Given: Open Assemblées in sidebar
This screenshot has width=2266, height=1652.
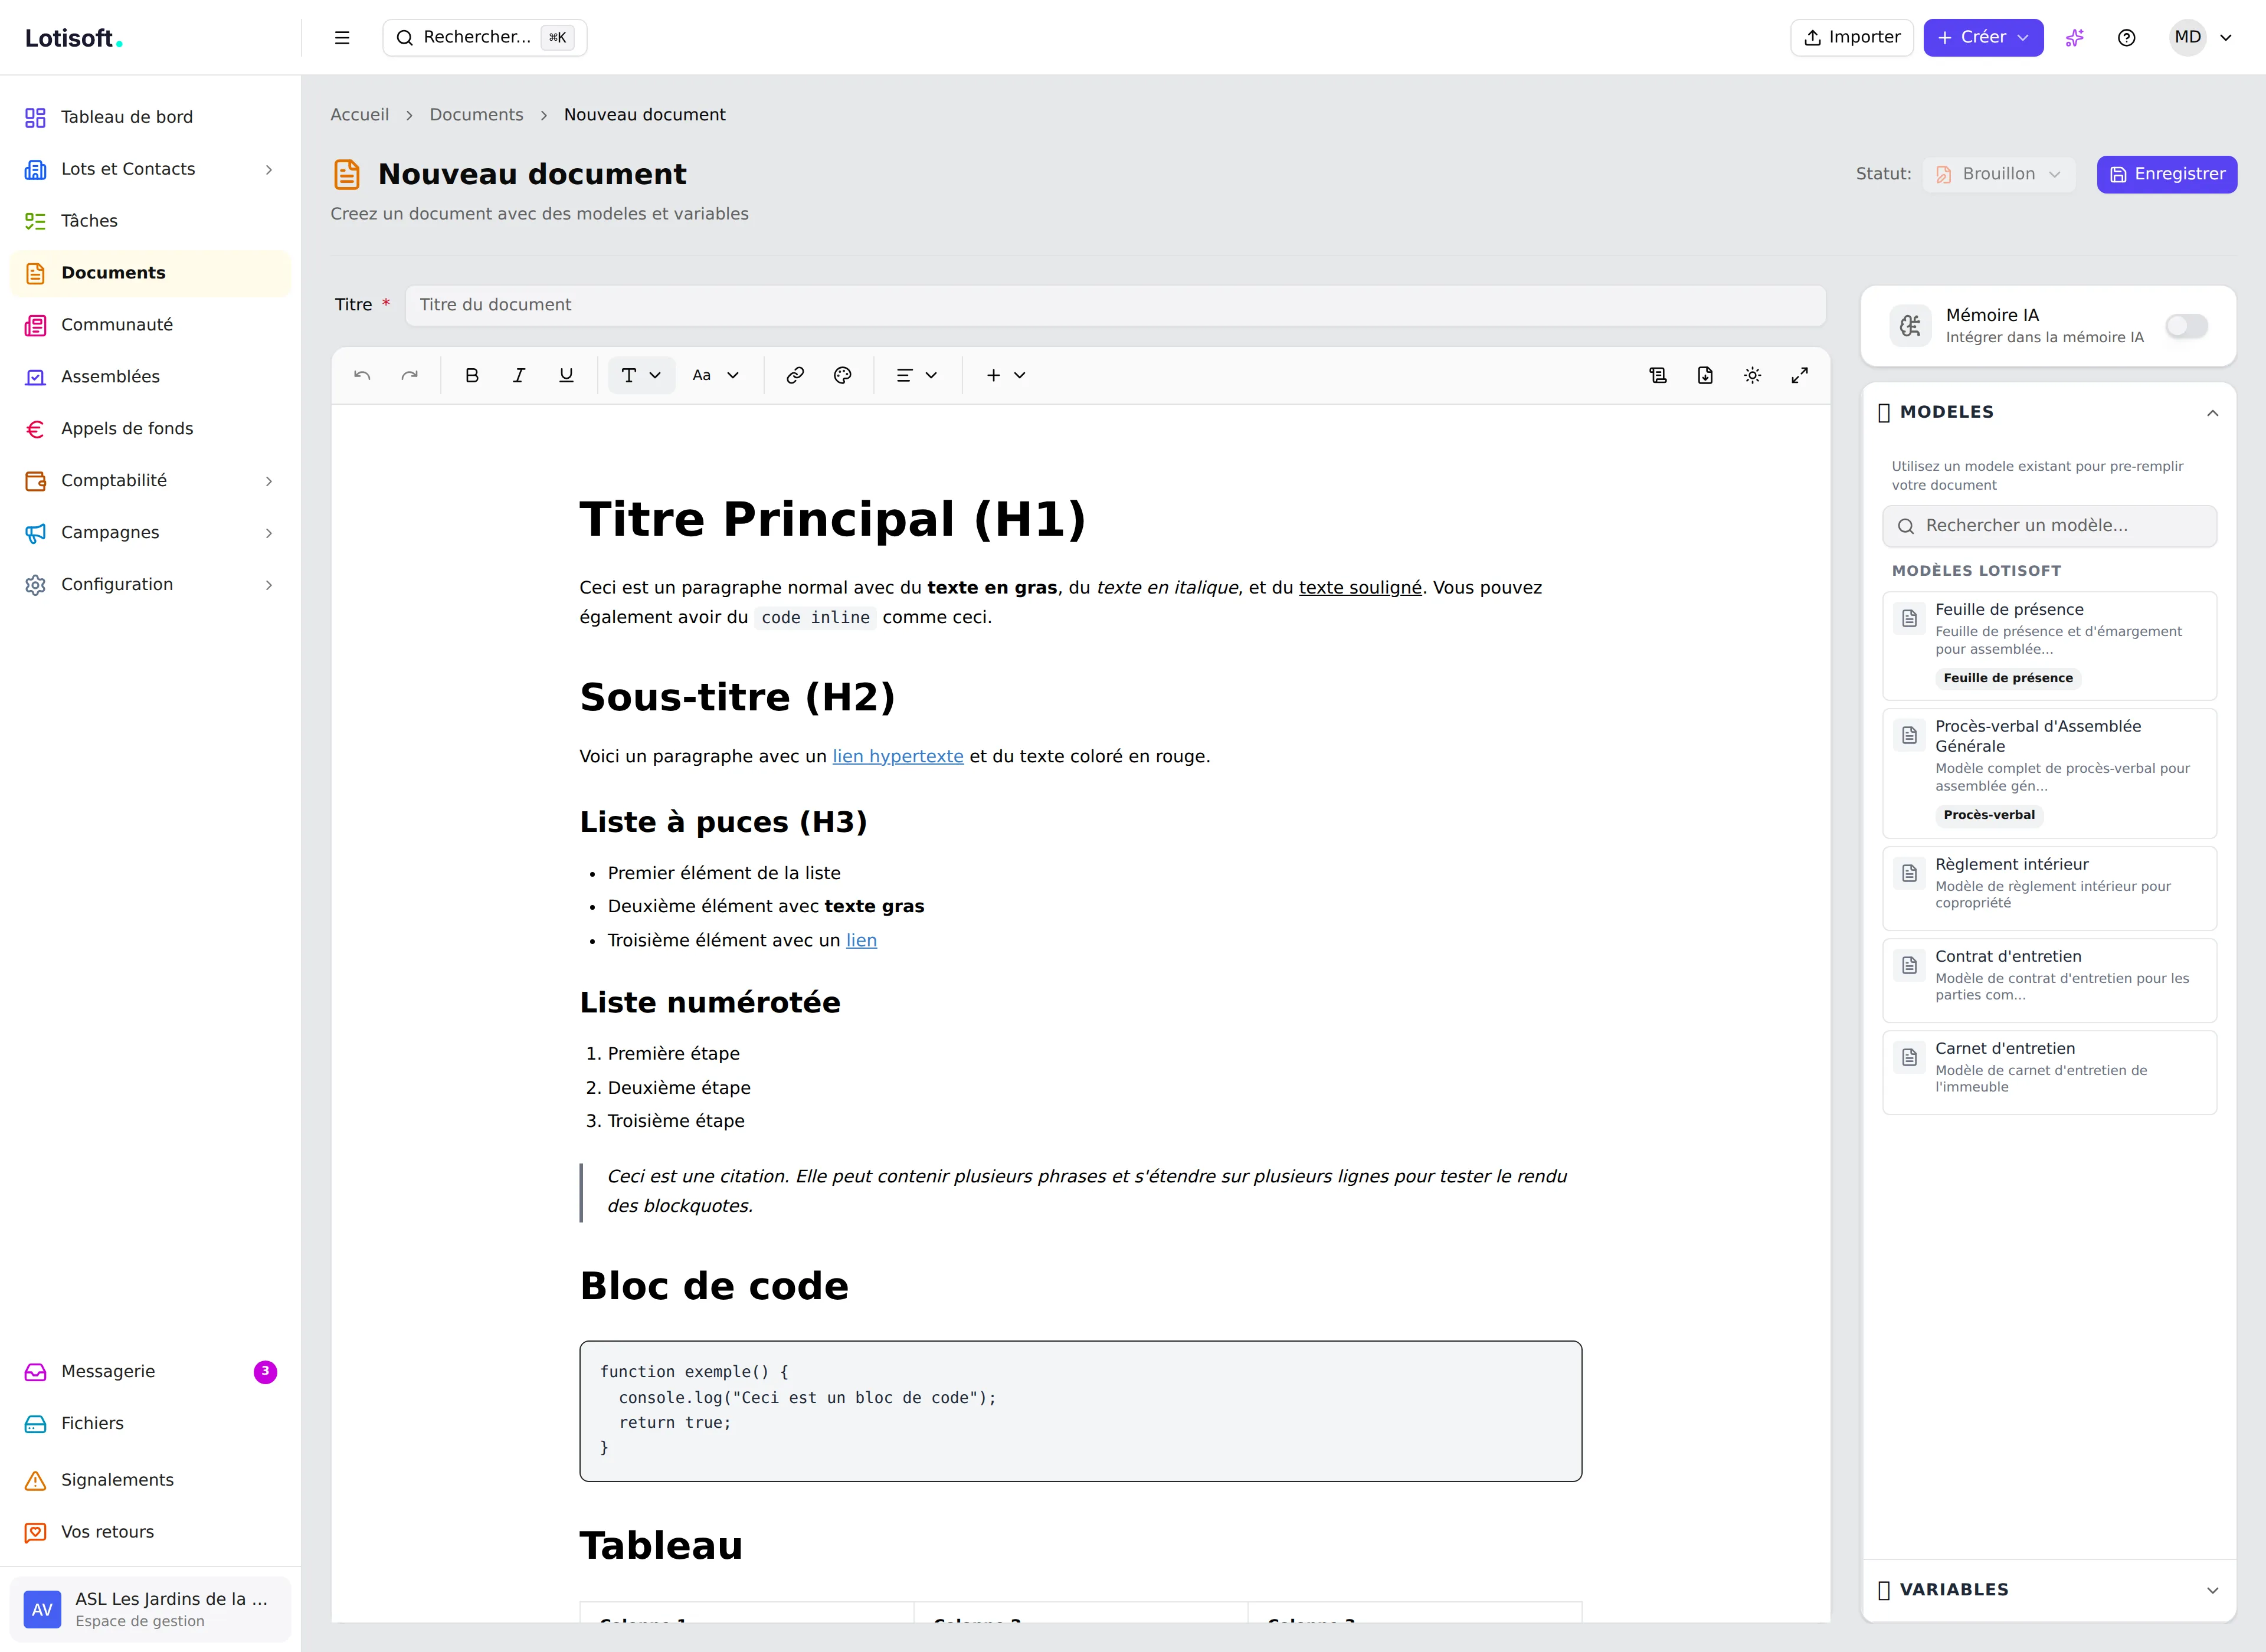Looking at the screenshot, I should (x=150, y=377).
